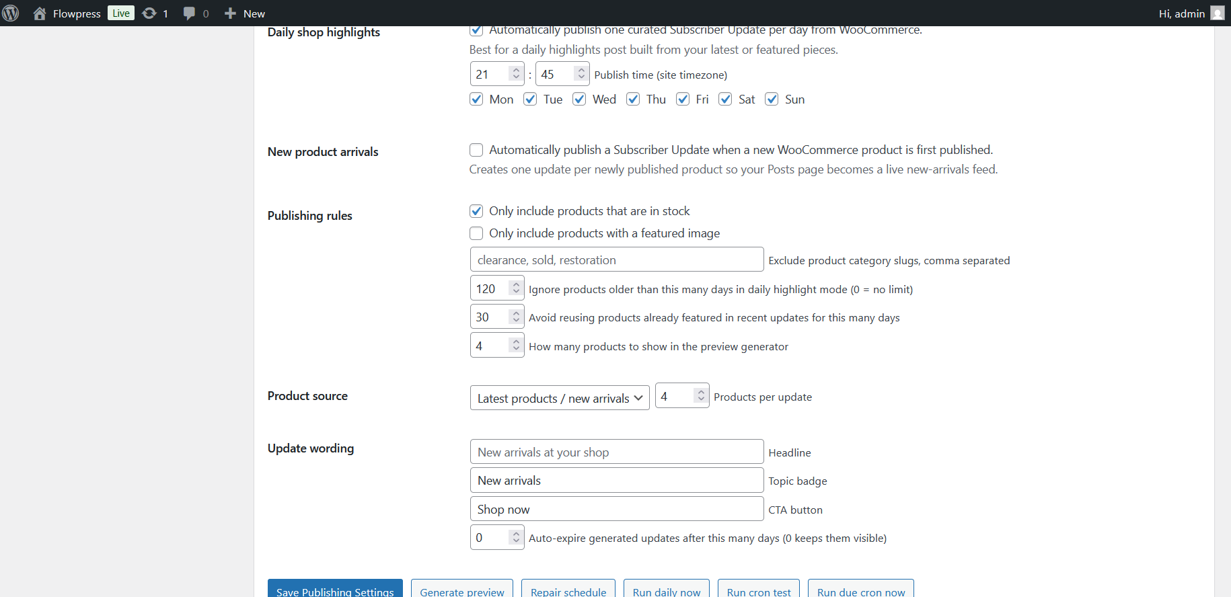Open Flowpress site name menu
The image size is (1231, 597).
click(x=77, y=13)
